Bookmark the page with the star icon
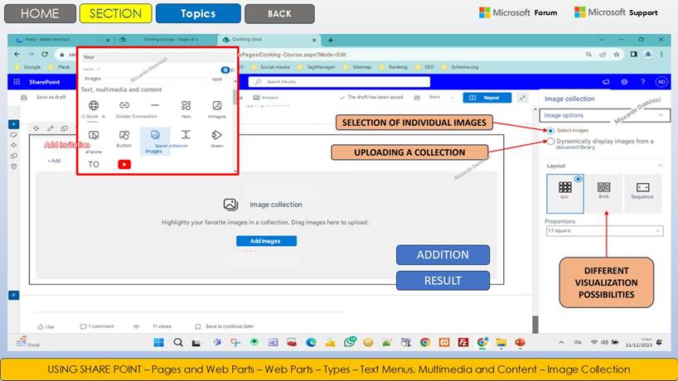 pos(617,55)
